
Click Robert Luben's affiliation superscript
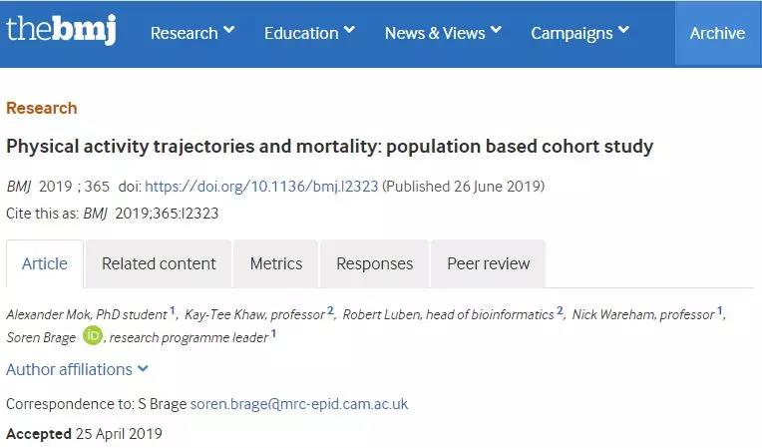coord(561,311)
